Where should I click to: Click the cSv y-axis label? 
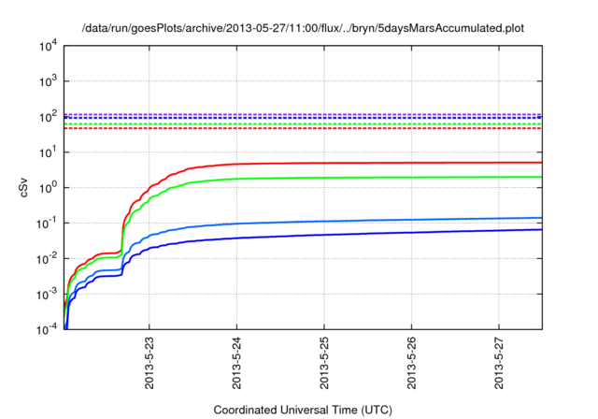point(23,188)
